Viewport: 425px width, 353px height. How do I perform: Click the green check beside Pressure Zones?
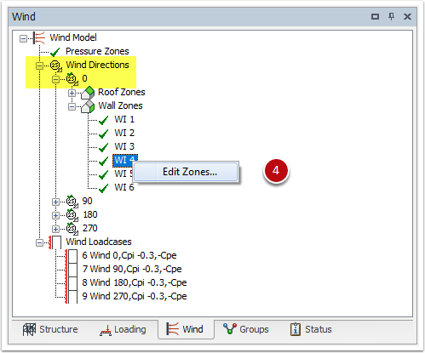pos(55,52)
